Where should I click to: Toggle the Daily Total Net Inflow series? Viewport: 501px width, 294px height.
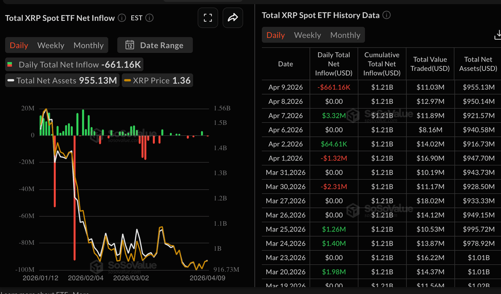[63, 64]
